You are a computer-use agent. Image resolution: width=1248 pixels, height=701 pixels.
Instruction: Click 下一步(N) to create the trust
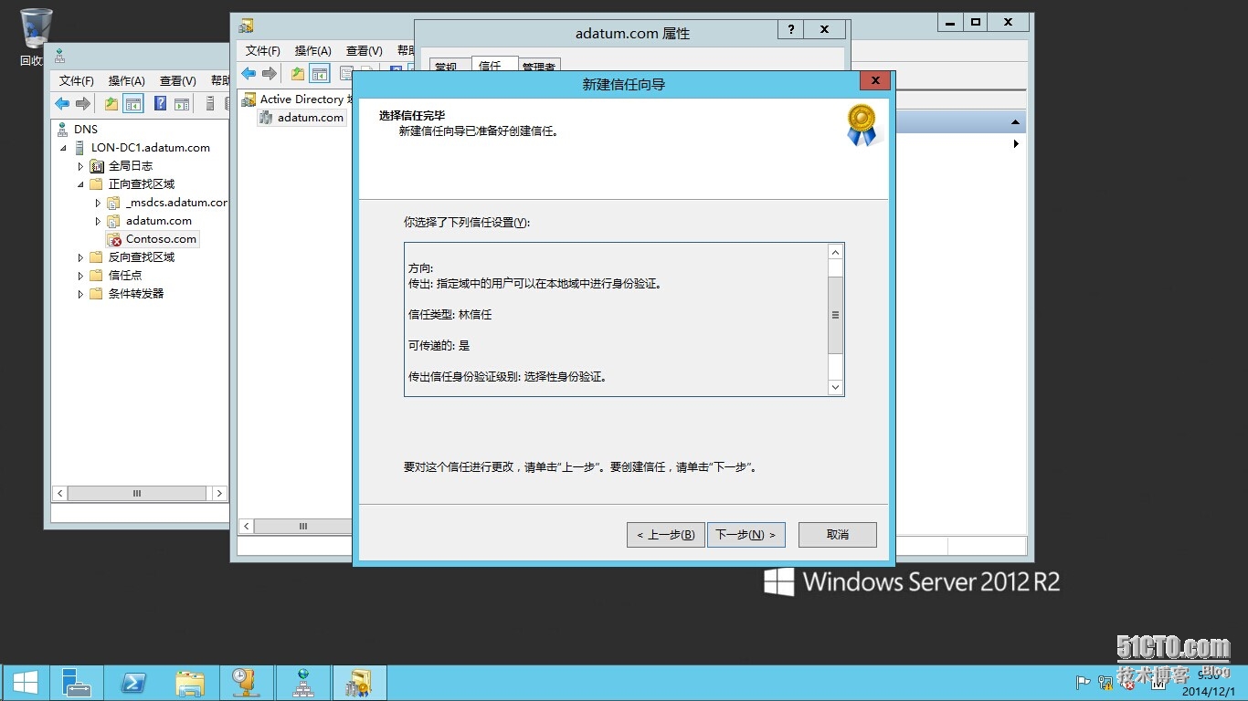click(746, 535)
